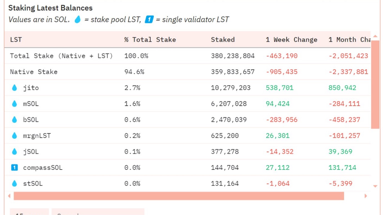Image resolution: width=383 pixels, height=215 pixels.
Task: Sort by Staked column header
Action: [x=223, y=40]
